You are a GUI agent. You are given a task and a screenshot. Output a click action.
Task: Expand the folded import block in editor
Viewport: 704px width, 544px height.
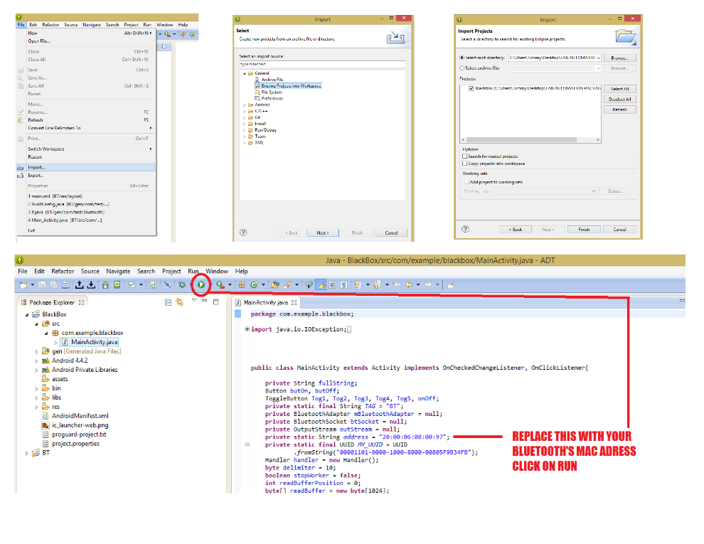247,329
